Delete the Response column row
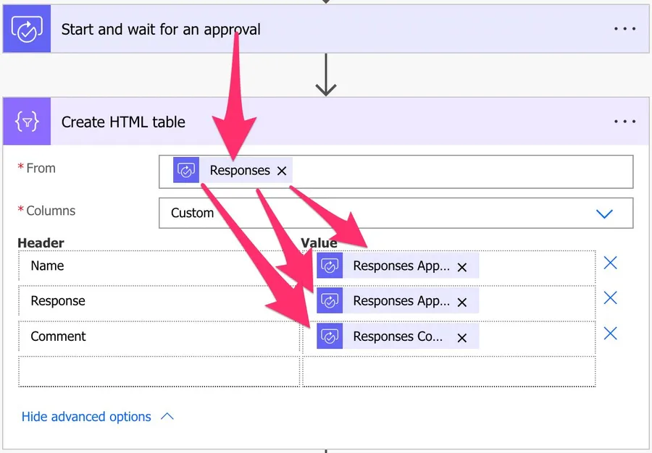The height and width of the screenshot is (453, 652). click(x=611, y=298)
